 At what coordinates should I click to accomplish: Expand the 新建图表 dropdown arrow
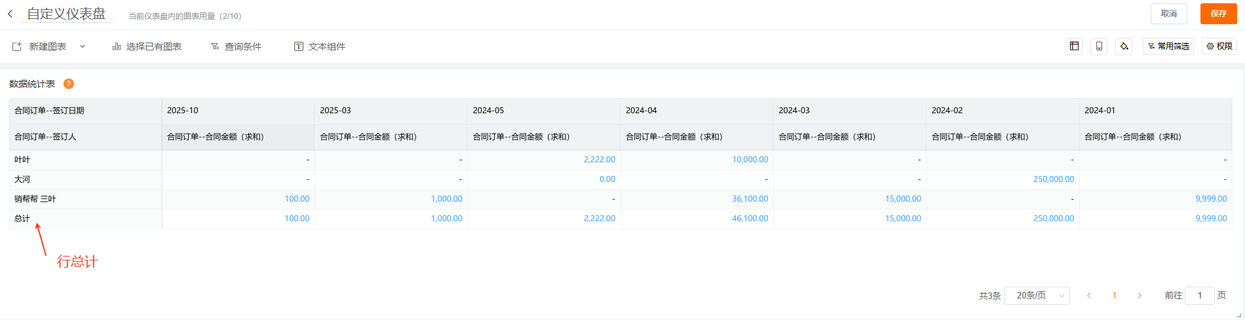83,46
